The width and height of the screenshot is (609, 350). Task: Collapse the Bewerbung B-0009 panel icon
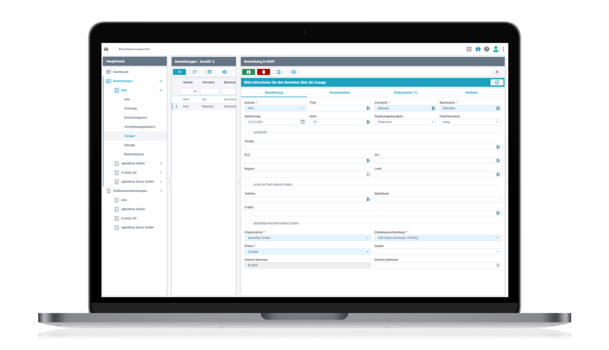pyautogui.click(x=294, y=72)
